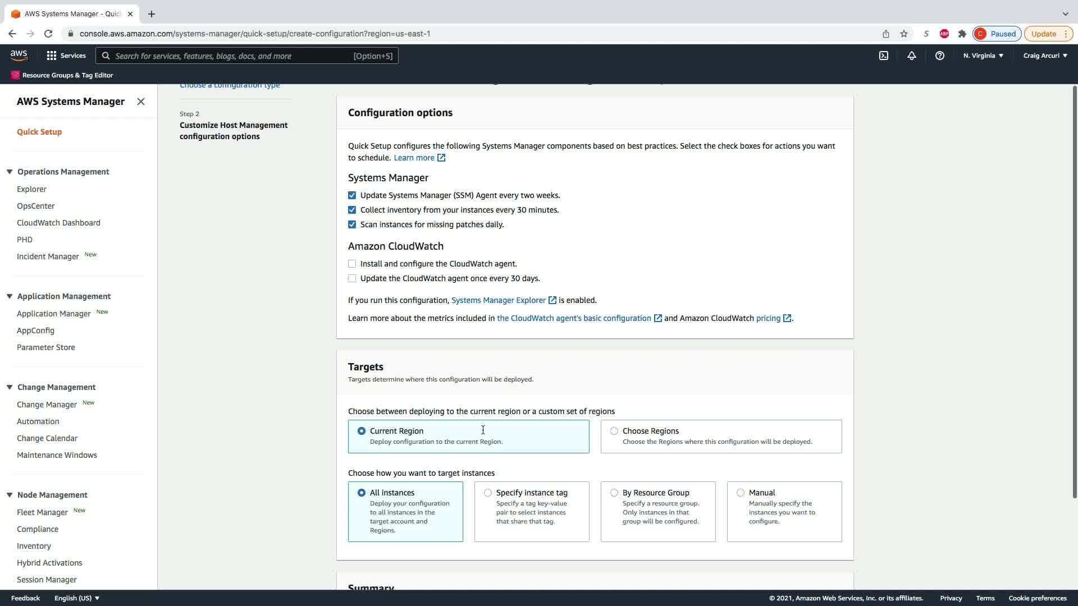1078x606 pixels.
Task: Open the Systems Manager Explorer link
Action: coord(499,300)
